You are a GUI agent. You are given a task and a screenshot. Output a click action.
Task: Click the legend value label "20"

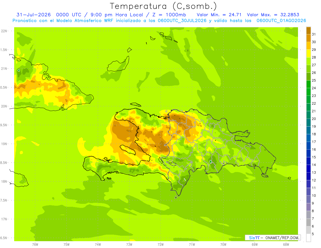(x=314, y=119)
